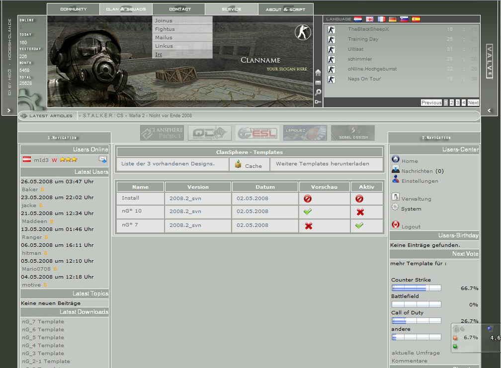Open the Kommentare link under the vote
Screen dimensions: 501x368
[x=410, y=361]
